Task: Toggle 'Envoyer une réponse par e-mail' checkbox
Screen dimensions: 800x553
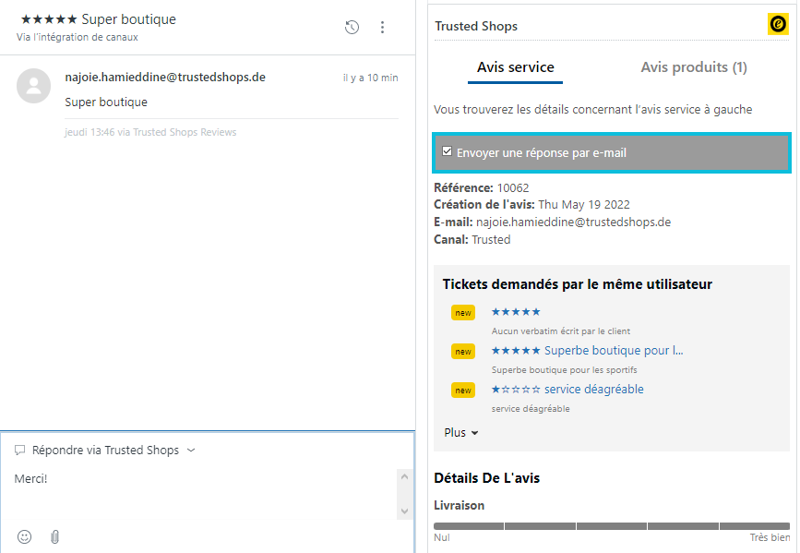Action: pos(447,151)
